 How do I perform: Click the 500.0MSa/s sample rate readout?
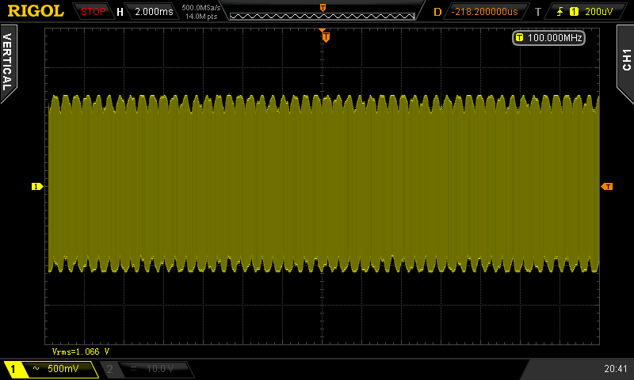201,8
